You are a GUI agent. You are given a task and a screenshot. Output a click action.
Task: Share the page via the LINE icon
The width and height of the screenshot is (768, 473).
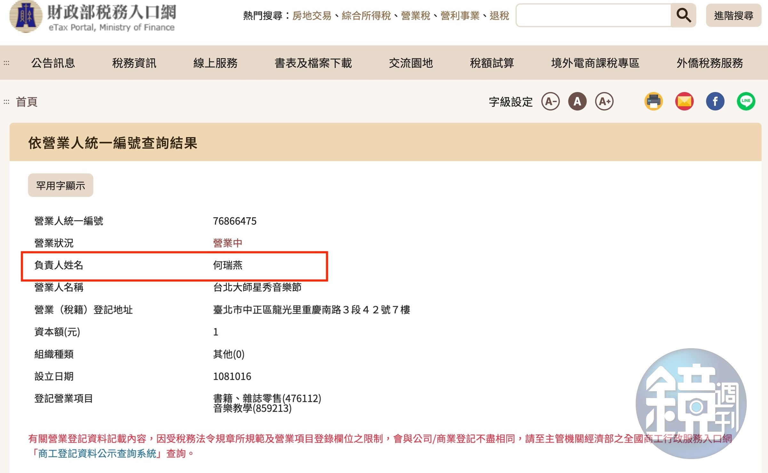pyautogui.click(x=746, y=102)
